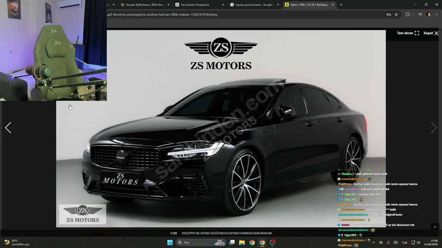Go to the next photo with right arrow
This screenshot has width=442, height=248.
coord(434,128)
